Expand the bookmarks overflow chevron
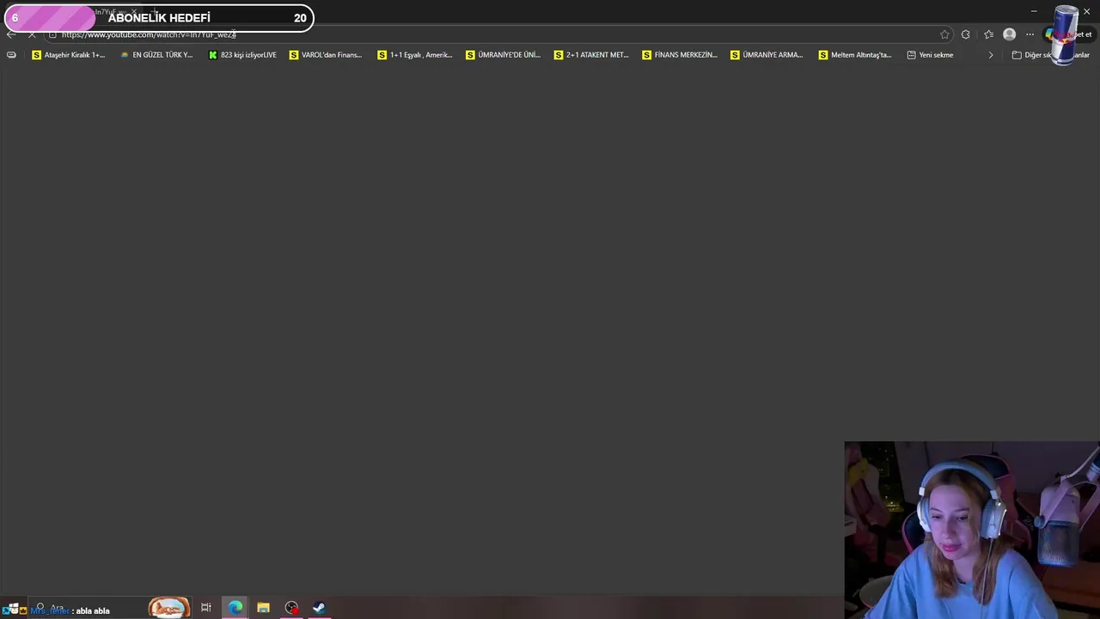Image resolution: width=1100 pixels, height=619 pixels. pos(990,55)
